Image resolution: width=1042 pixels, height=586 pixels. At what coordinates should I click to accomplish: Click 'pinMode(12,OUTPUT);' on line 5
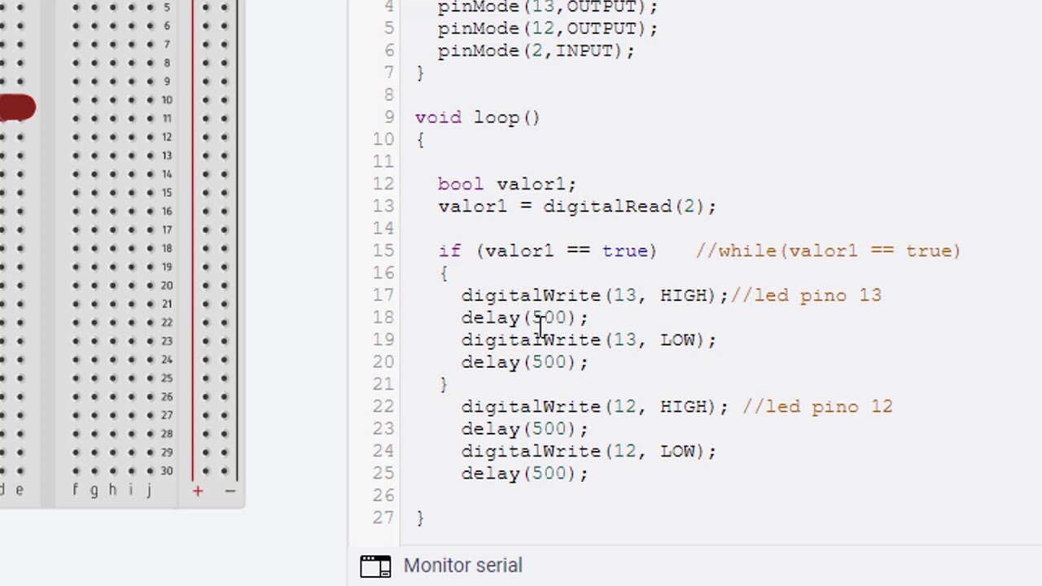(x=547, y=28)
